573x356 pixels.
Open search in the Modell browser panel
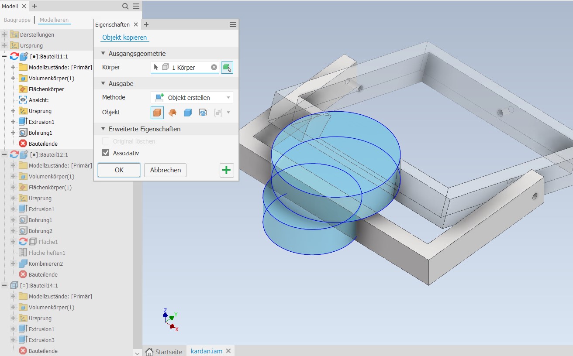tap(125, 6)
